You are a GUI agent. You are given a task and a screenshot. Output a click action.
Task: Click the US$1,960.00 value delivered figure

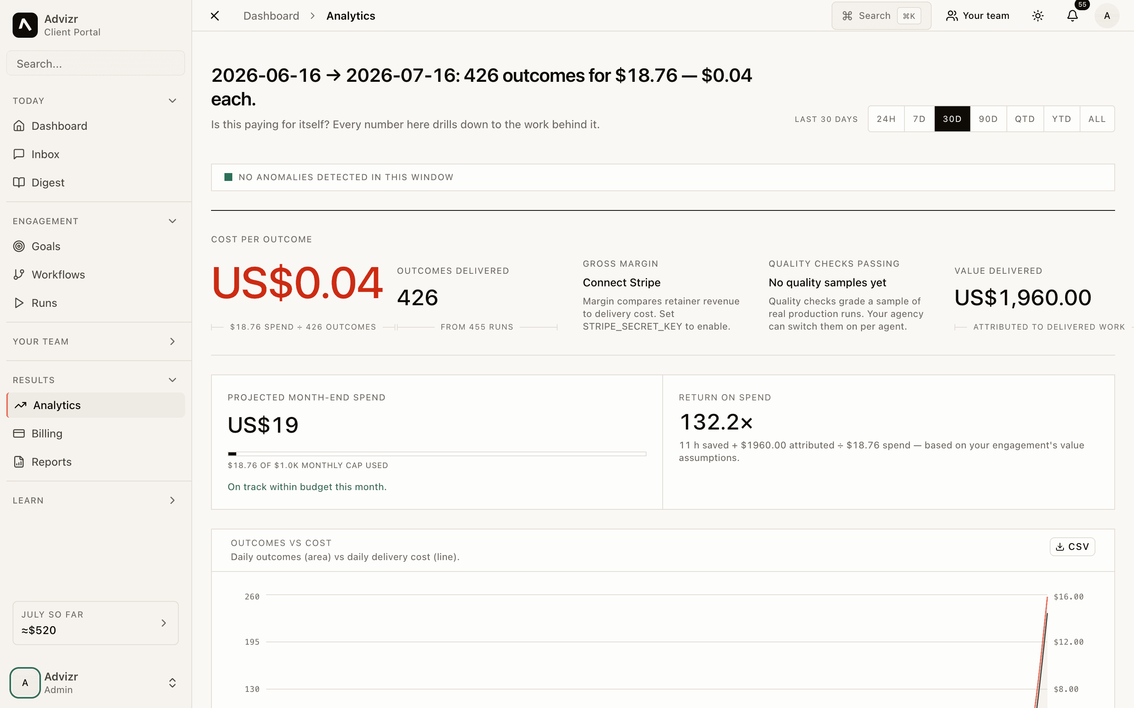tap(1023, 298)
